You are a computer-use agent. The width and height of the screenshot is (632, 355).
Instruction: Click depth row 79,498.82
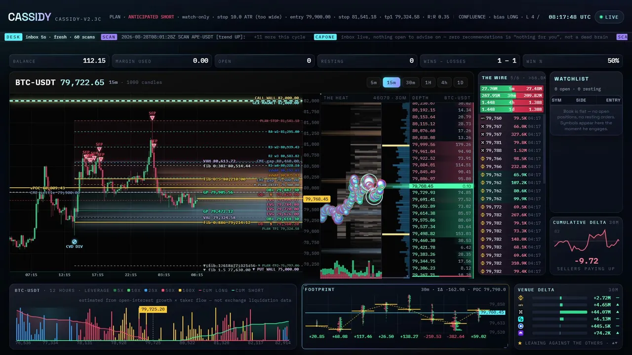(x=442, y=234)
